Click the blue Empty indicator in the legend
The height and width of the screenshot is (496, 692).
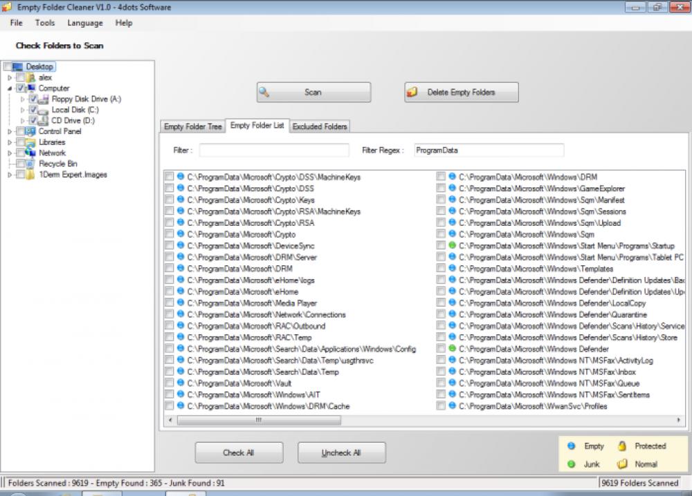(570, 446)
